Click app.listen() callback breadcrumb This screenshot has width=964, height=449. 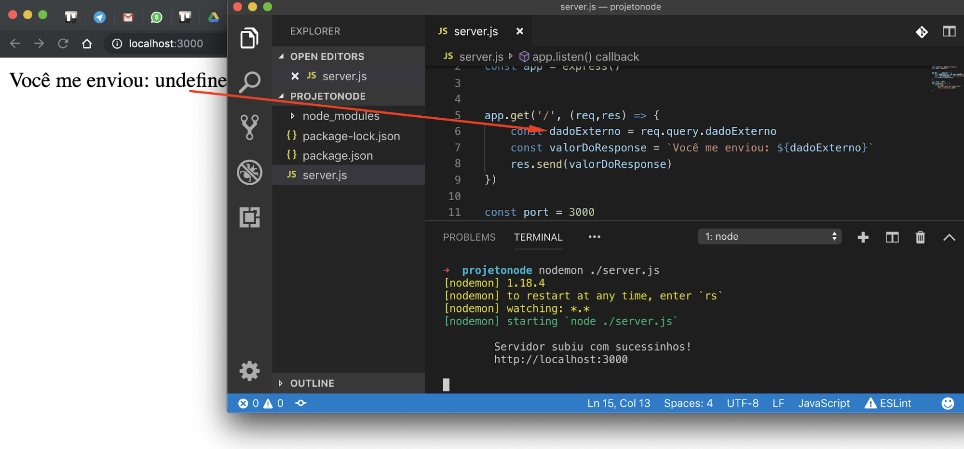click(579, 56)
